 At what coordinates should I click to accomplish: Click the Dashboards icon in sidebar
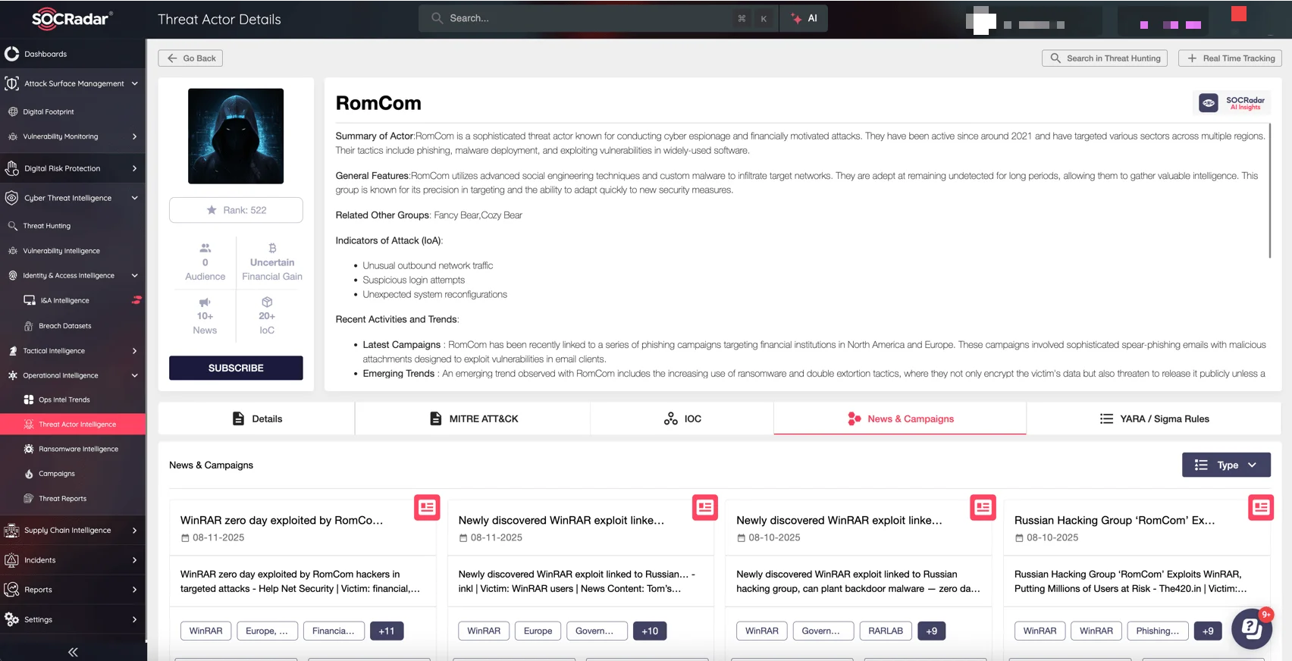coord(12,54)
